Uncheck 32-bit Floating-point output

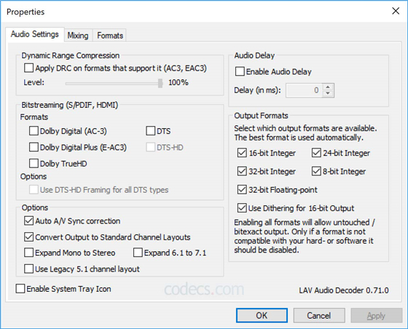(x=242, y=190)
